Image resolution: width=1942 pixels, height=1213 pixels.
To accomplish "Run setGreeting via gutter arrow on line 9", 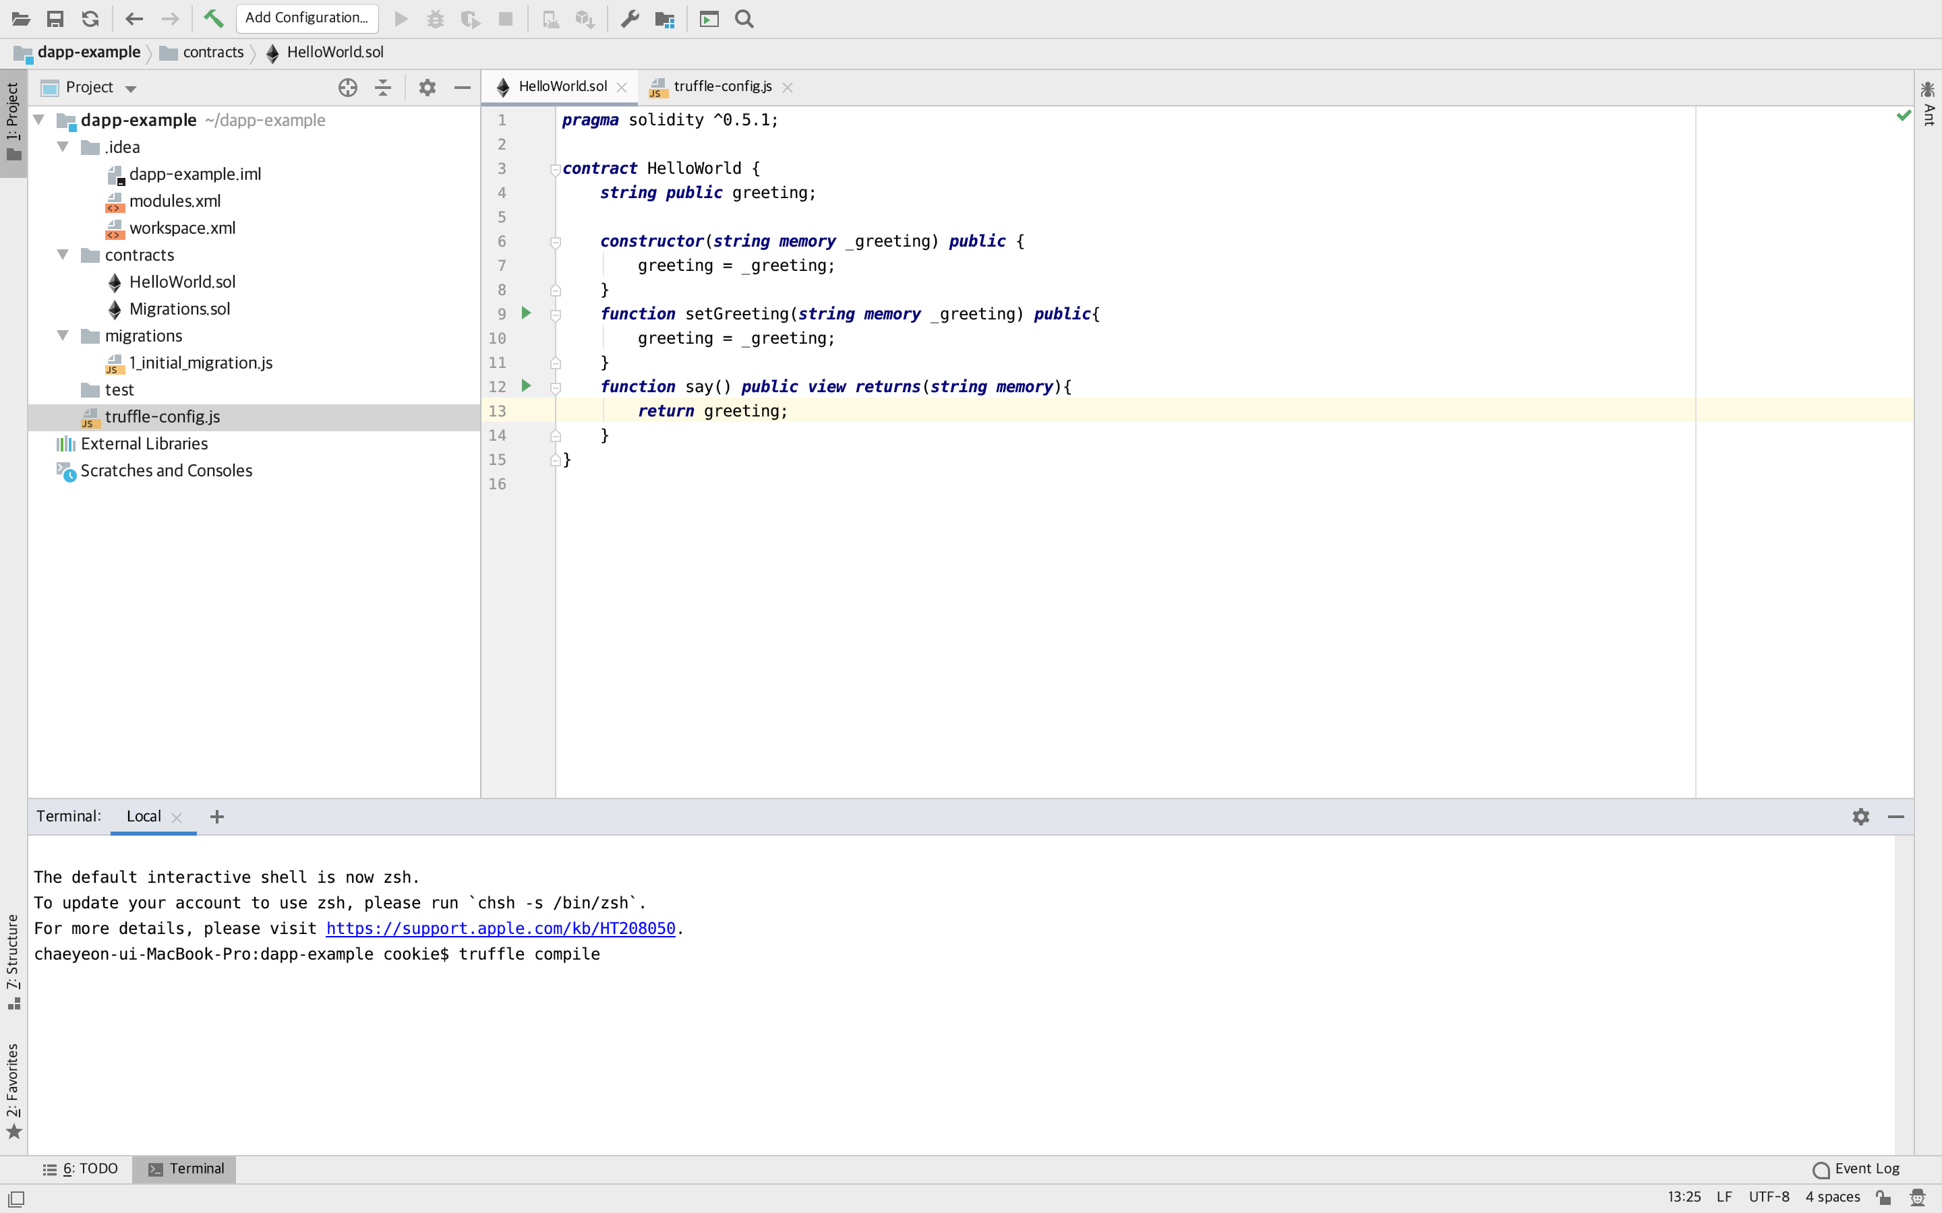I will pos(527,313).
